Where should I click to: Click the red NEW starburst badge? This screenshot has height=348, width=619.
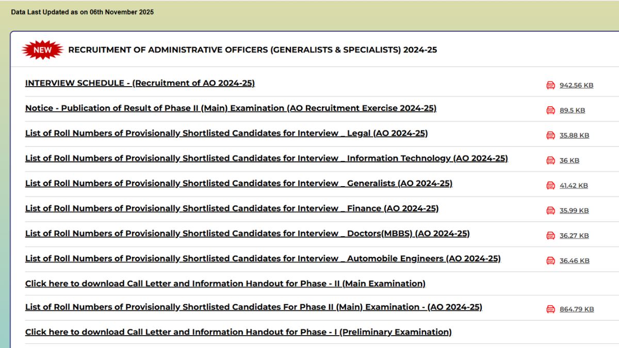pyautogui.click(x=42, y=50)
